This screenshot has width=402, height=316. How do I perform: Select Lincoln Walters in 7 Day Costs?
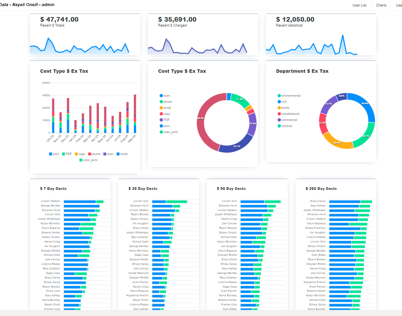pos(50,201)
